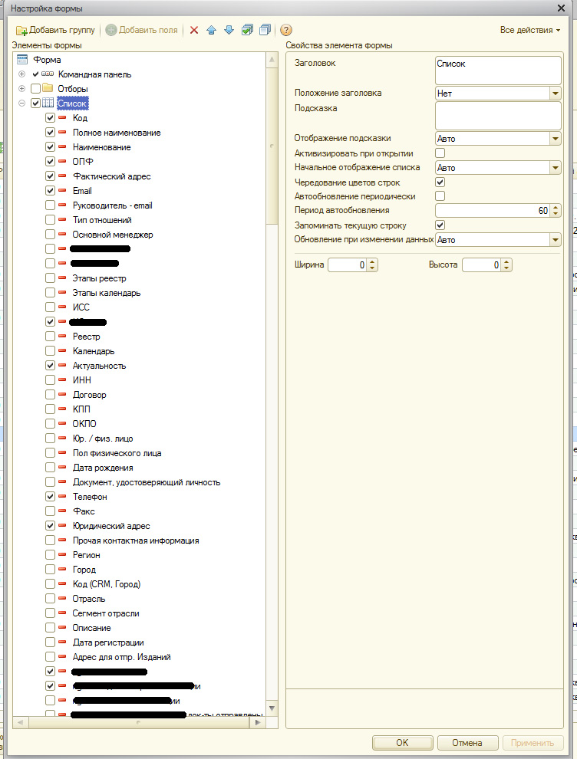Move element up with blue arrow

[x=212, y=30]
